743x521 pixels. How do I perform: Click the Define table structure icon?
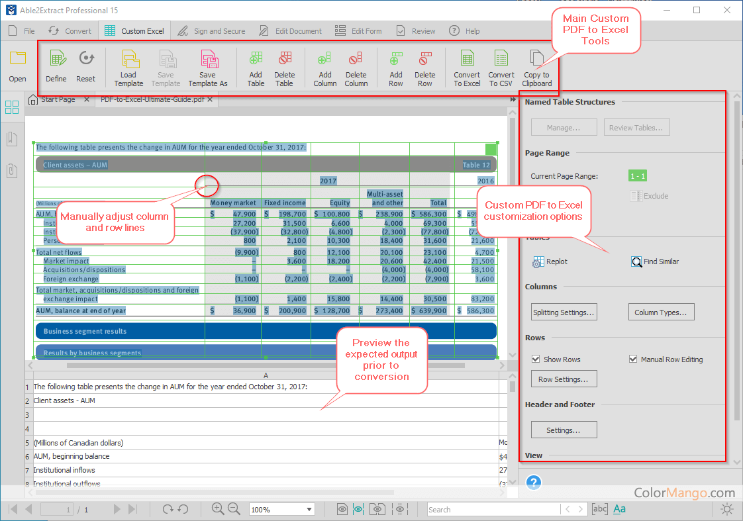coord(56,60)
